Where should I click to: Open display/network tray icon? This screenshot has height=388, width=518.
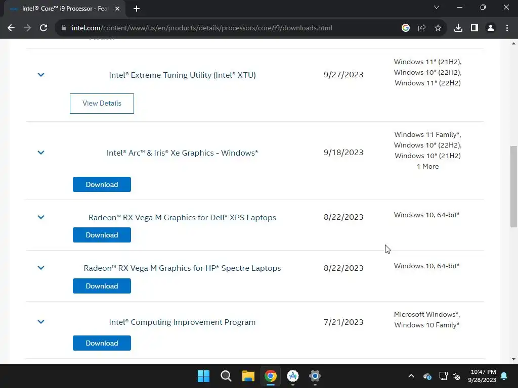443,376
